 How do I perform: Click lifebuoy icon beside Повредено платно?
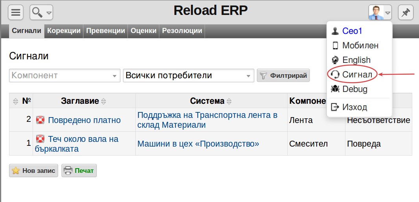pos(41,120)
